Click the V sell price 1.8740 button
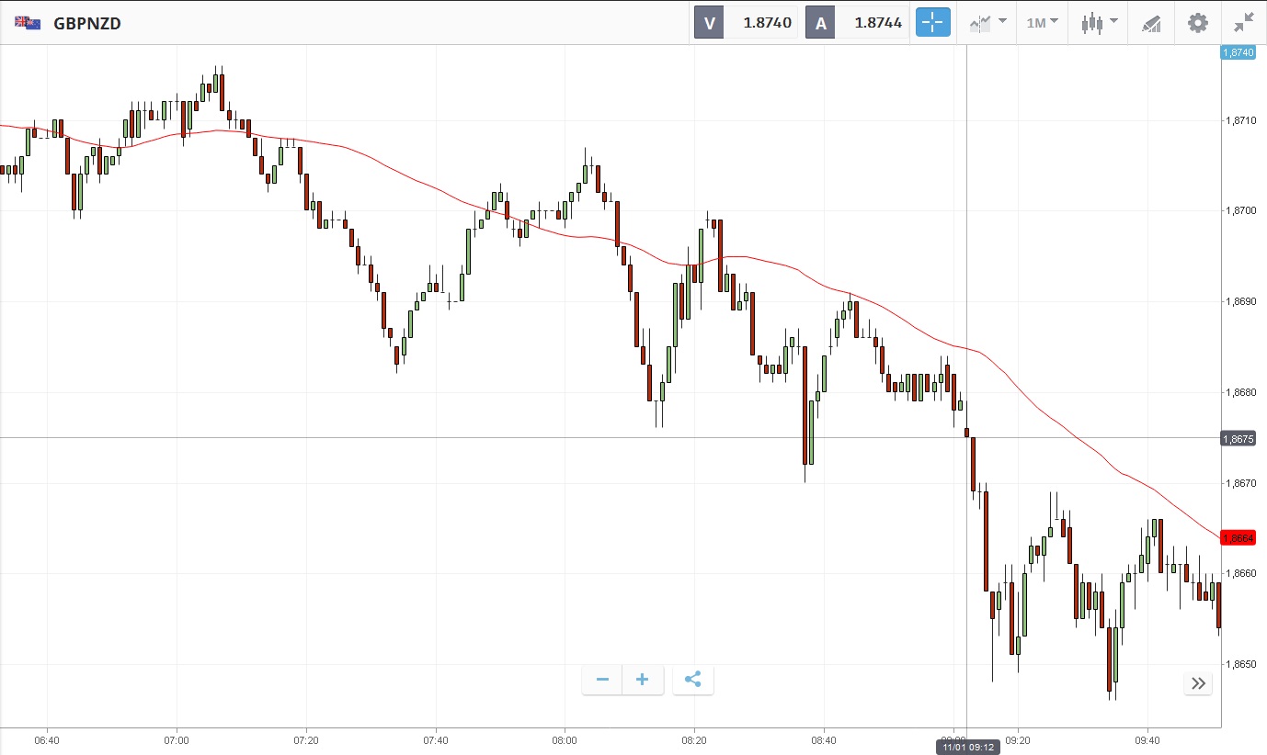The height and width of the screenshot is (755, 1267). coord(746,23)
